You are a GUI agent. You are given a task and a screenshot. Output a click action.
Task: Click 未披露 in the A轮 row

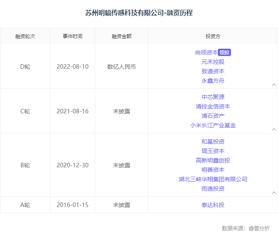click(x=122, y=205)
